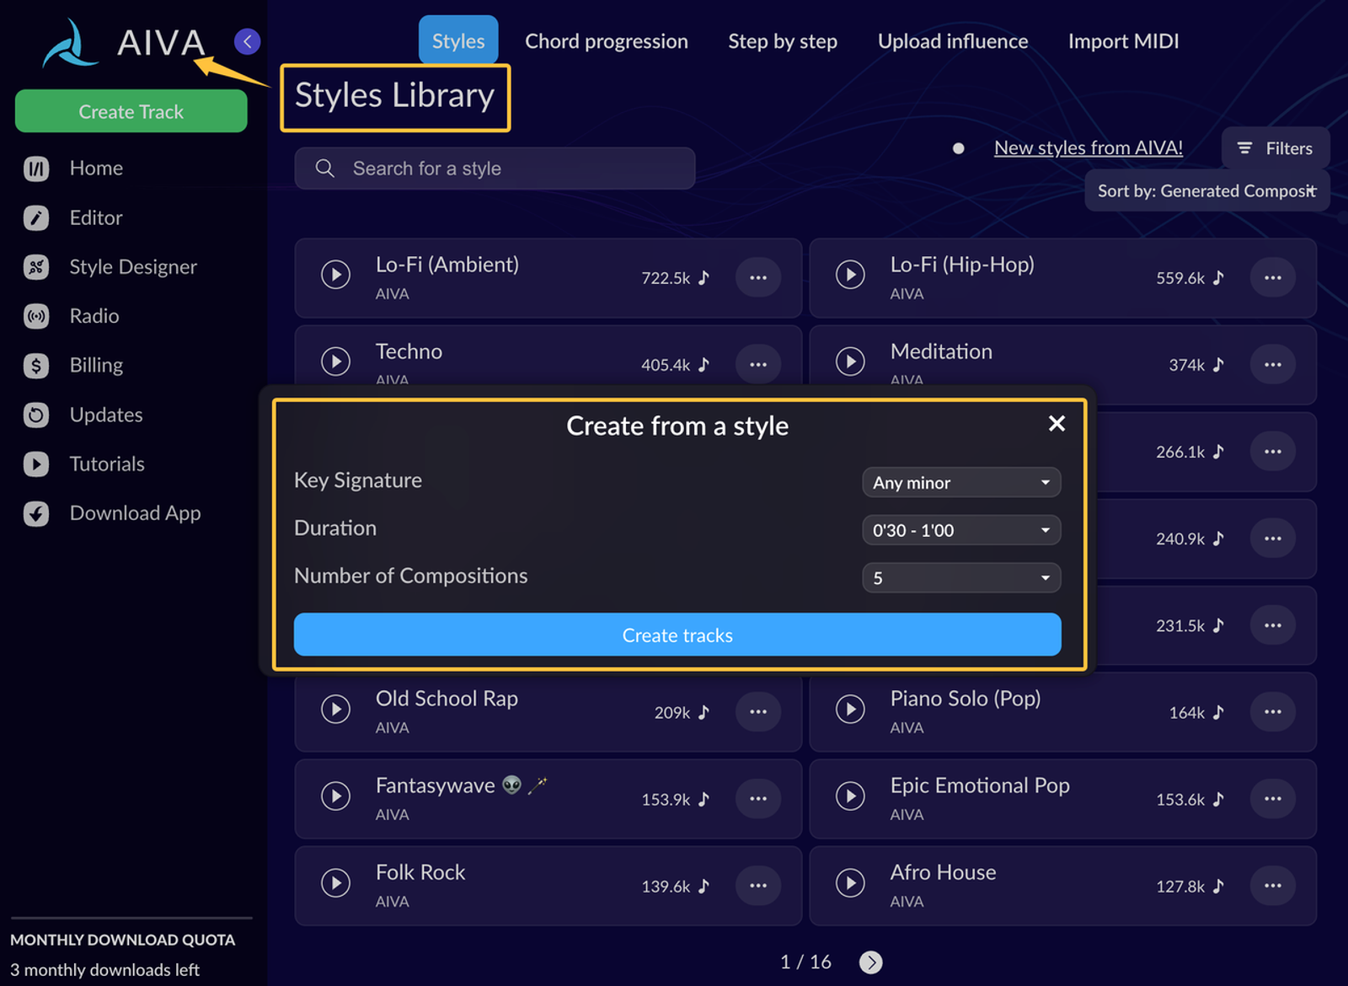The image size is (1348, 986).
Task: Click the blue Create tracks button
Action: [677, 635]
